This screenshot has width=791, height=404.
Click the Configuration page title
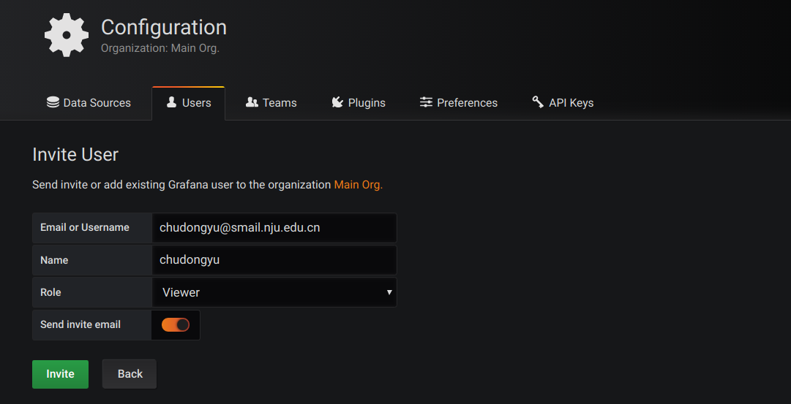(164, 27)
